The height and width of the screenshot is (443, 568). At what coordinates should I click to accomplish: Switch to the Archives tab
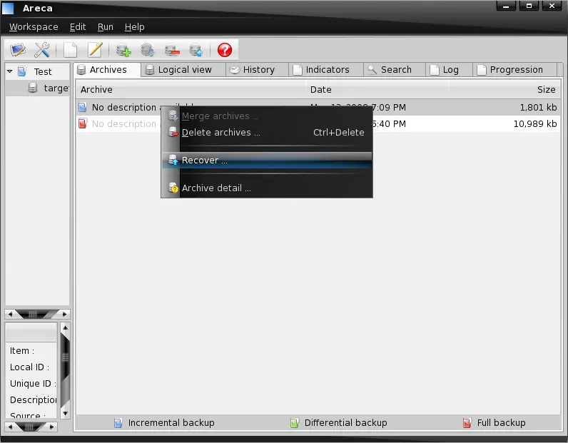pyautogui.click(x=107, y=69)
